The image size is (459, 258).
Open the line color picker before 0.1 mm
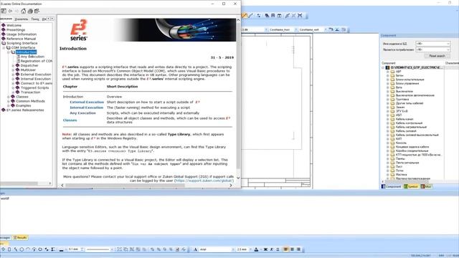61,249
